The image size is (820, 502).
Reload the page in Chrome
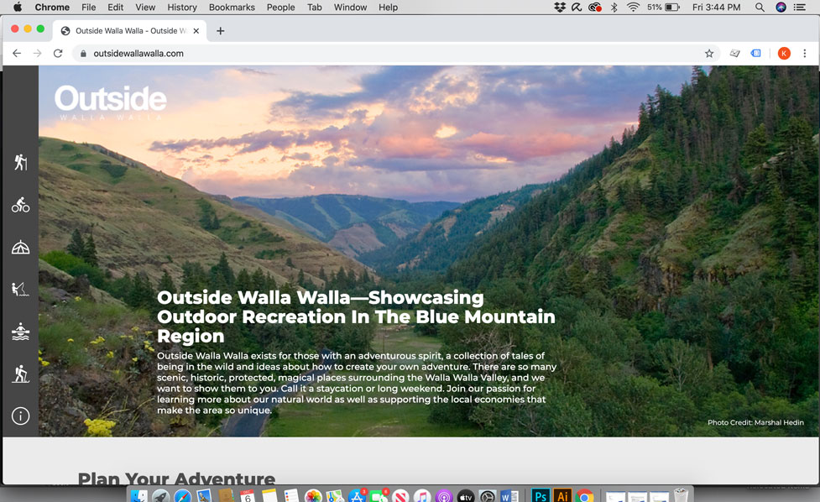(x=58, y=54)
